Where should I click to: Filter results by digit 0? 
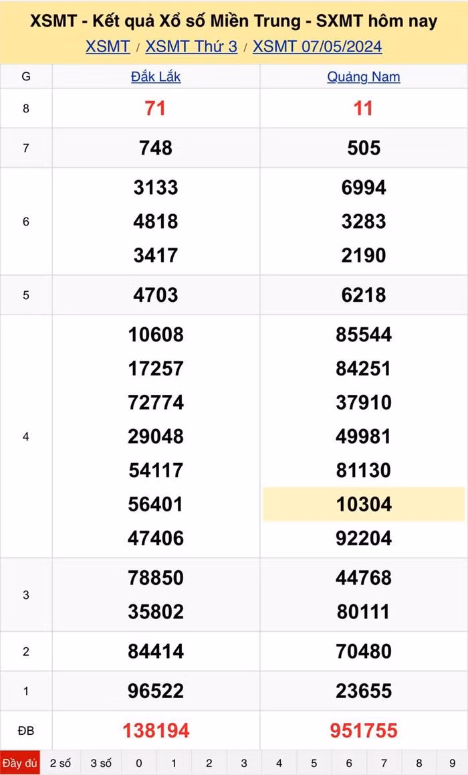coord(139,763)
